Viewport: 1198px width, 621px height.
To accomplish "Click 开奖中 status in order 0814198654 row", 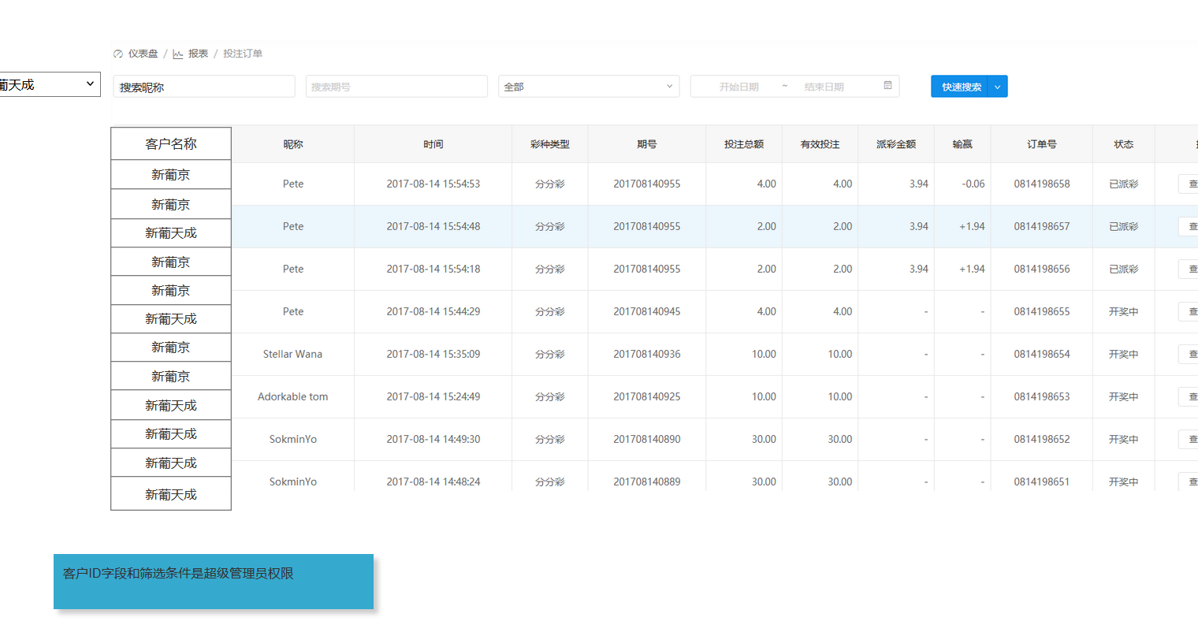I will click(x=1124, y=354).
